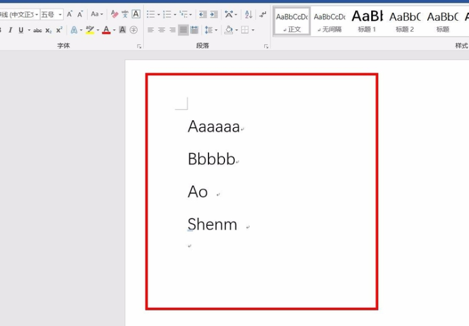This screenshot has width=469, height=326.
Task: Expand the Numbering library arrow
Action: pos(175,14)
